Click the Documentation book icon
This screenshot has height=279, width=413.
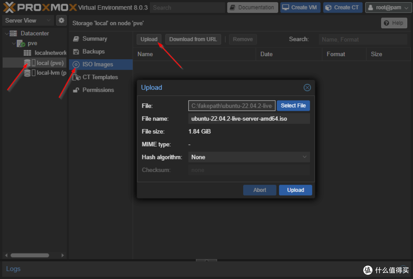click(x=233, y=8)
